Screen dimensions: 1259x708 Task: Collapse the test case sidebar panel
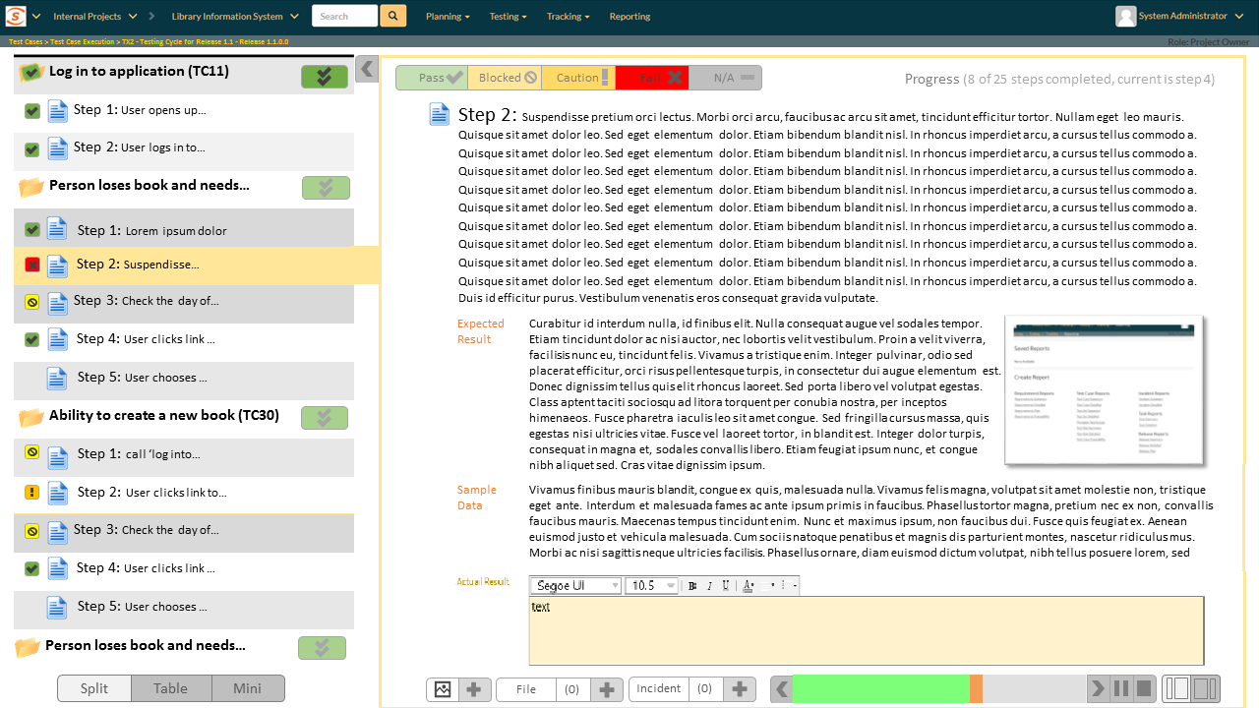click(x=367, y=69)
